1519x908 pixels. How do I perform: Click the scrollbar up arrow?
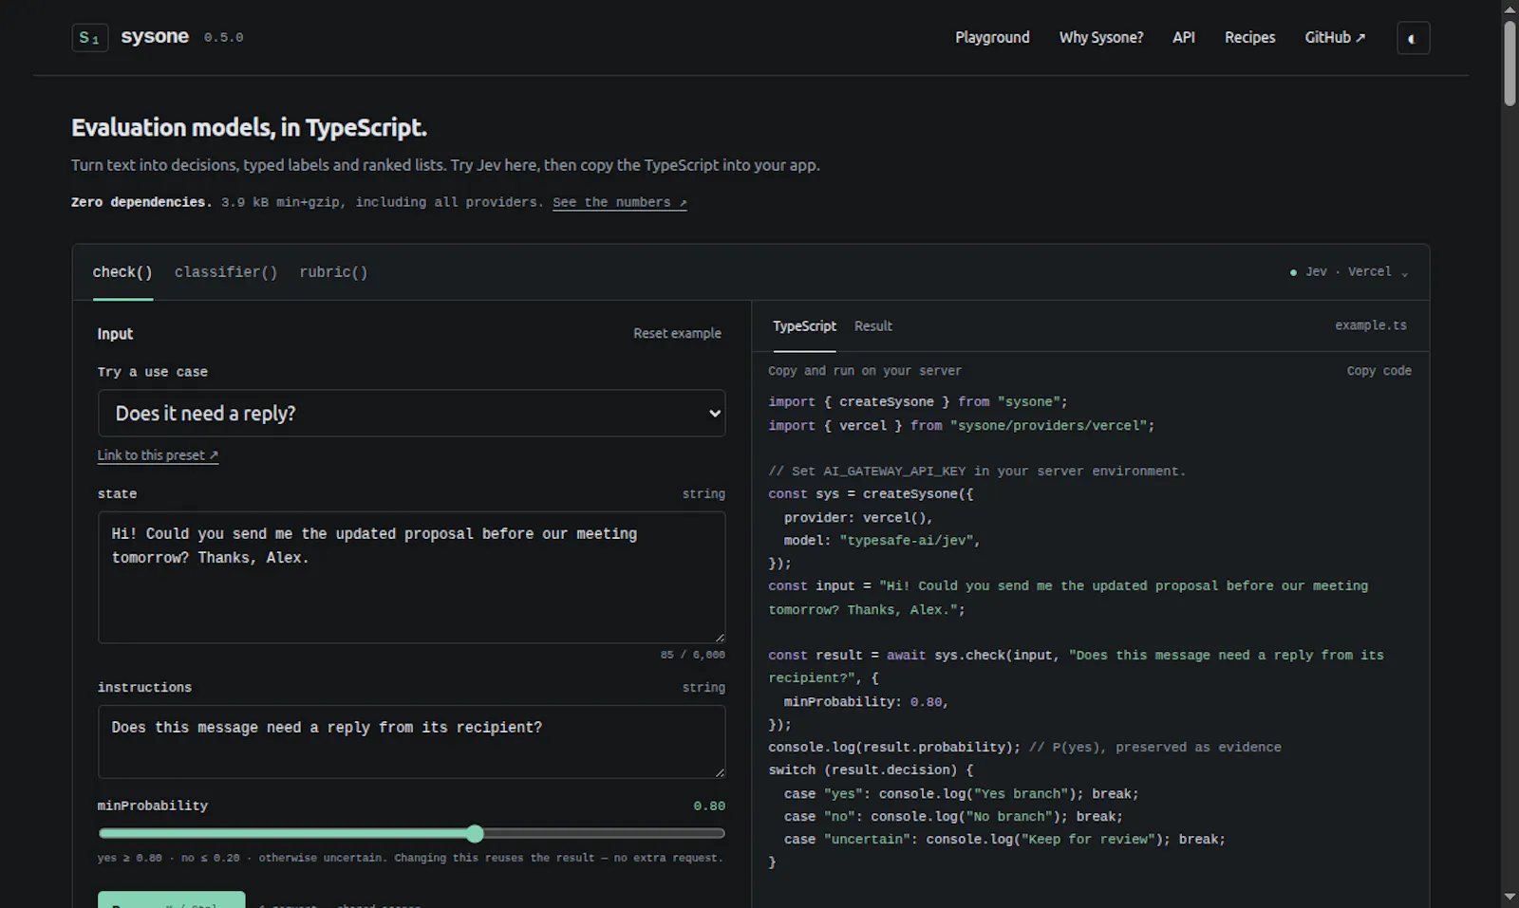coord(1510,9)
